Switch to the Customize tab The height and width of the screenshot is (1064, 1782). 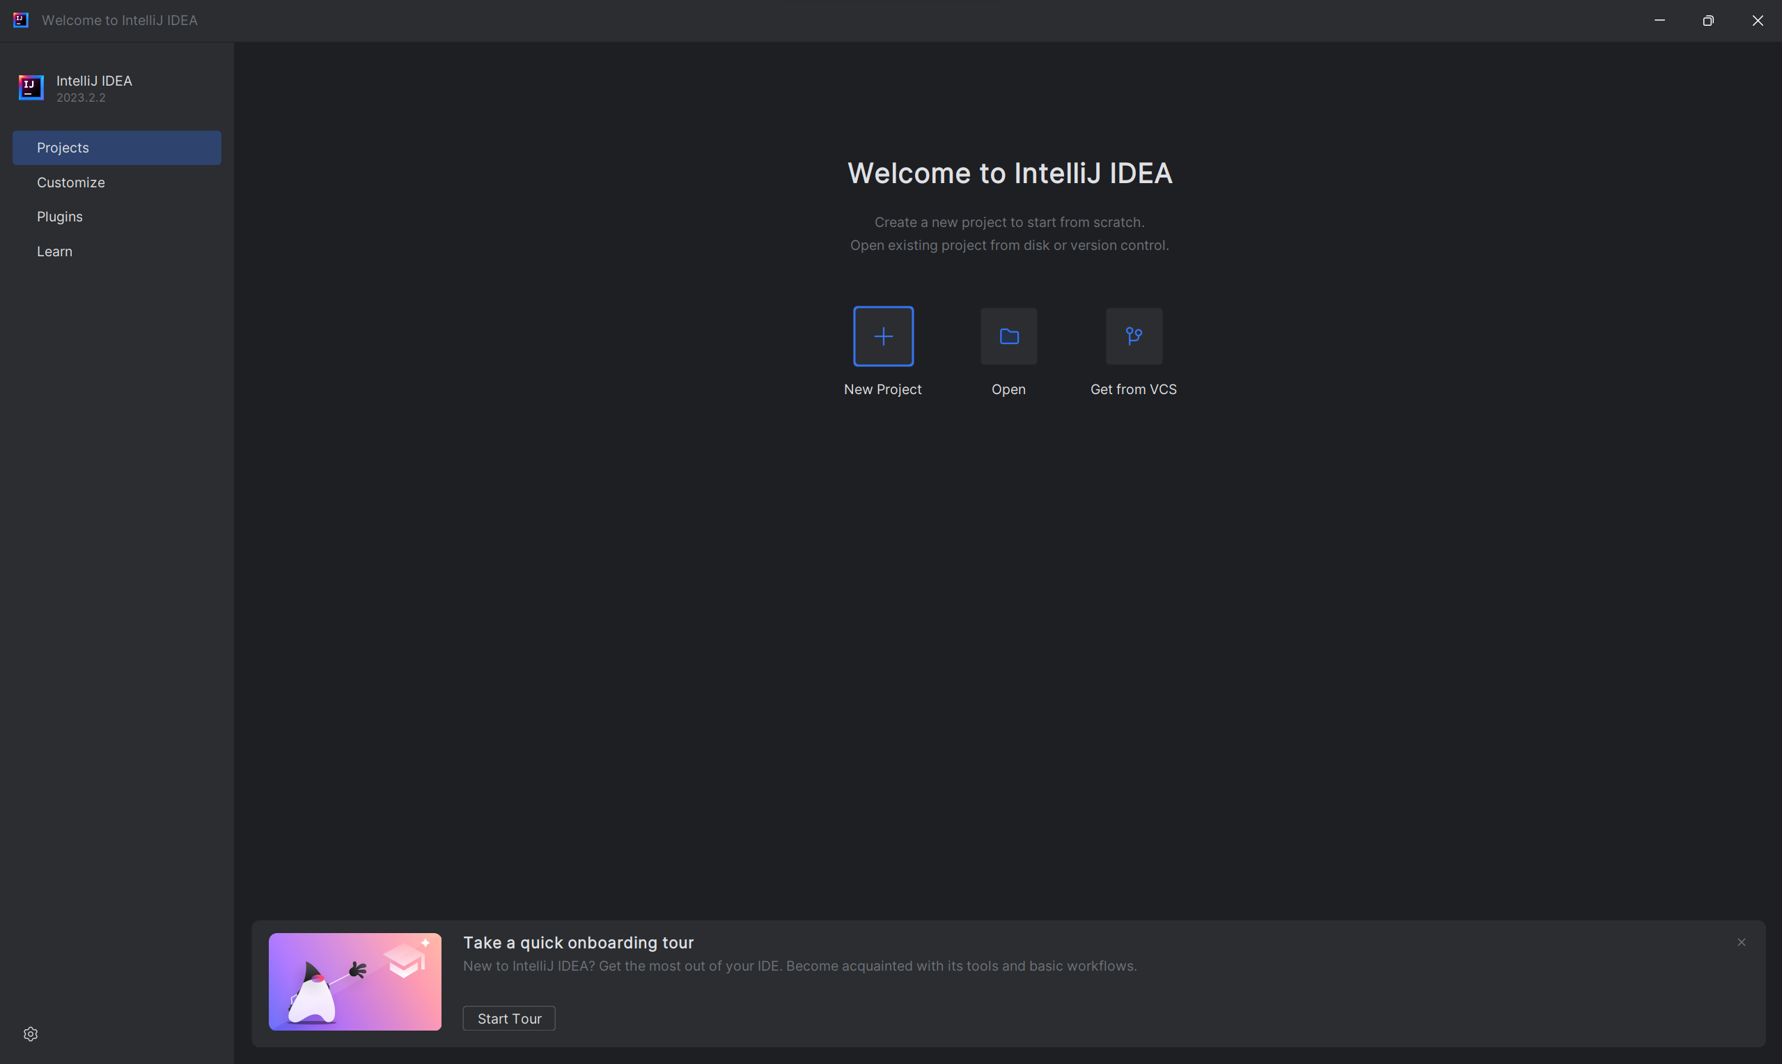point(71,182)
